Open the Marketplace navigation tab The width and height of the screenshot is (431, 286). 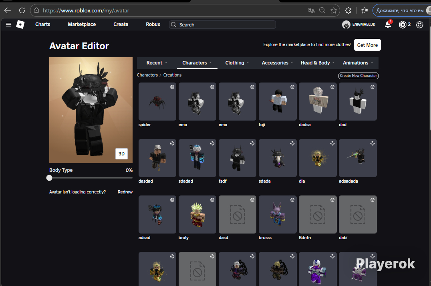pyautogui.click(x=82, y=24)
